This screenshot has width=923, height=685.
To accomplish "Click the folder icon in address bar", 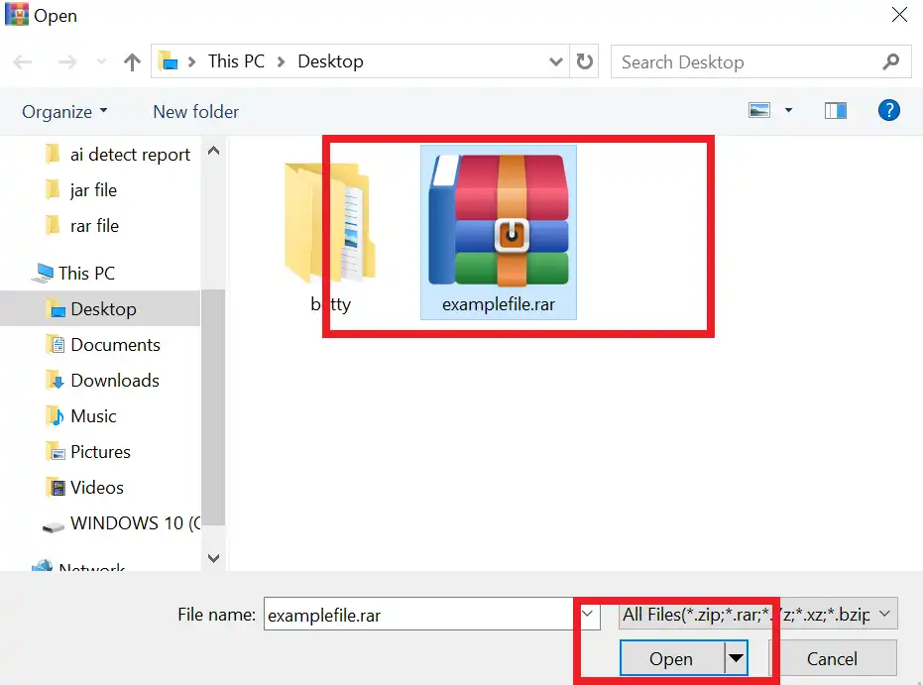I will coord(169,61).
